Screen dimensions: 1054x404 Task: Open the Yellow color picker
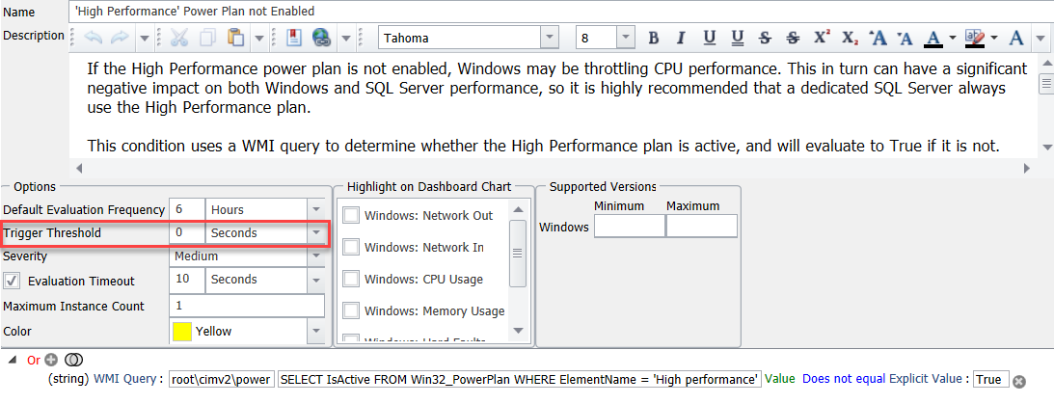click(x=315, y=331)
